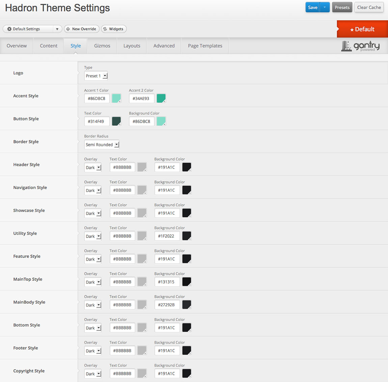The image size is (388, 382).
Task: Click the Widgets icon
Action: [105, 29]
